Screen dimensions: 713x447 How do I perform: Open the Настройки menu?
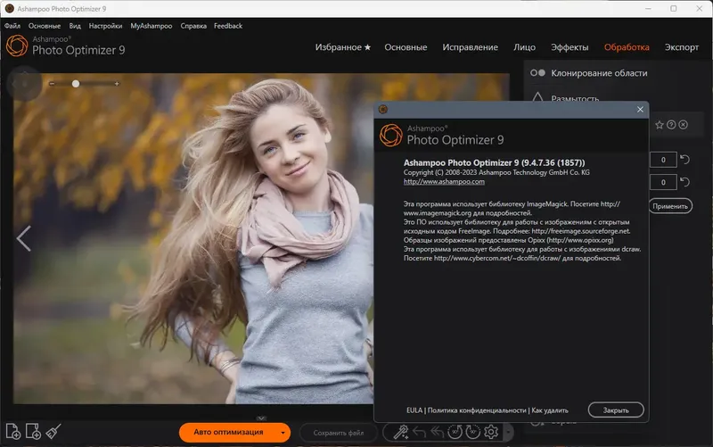[105, 26]
